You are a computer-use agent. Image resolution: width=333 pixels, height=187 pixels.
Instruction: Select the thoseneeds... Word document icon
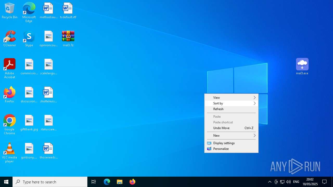[48, 151]
